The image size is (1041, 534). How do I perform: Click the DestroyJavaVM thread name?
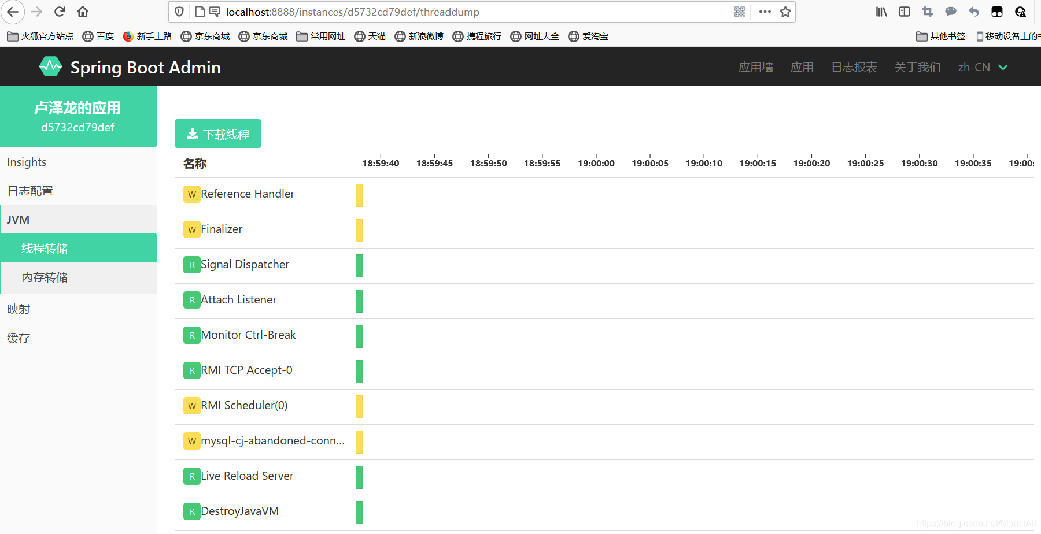(239, 511)
